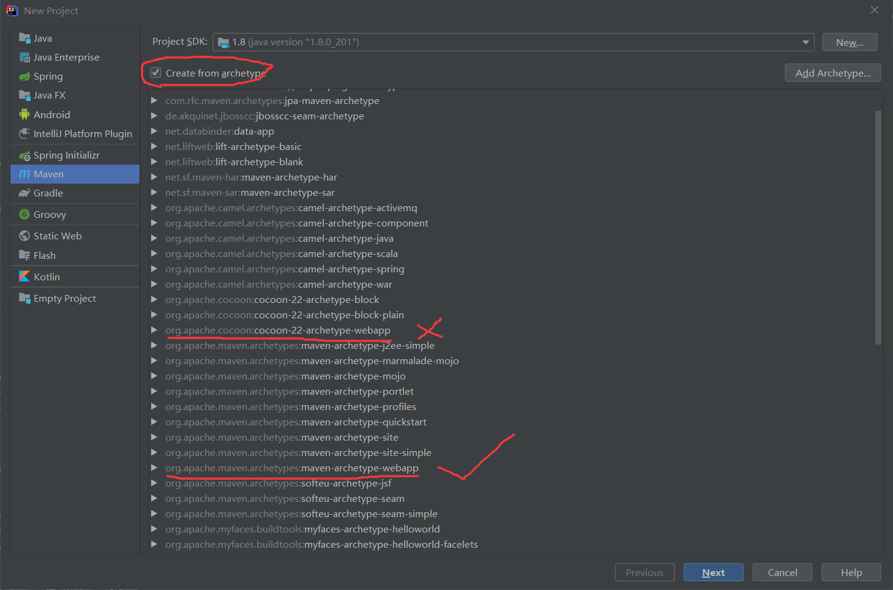Select maven-archetype-marmalade-mojo row

512,360
